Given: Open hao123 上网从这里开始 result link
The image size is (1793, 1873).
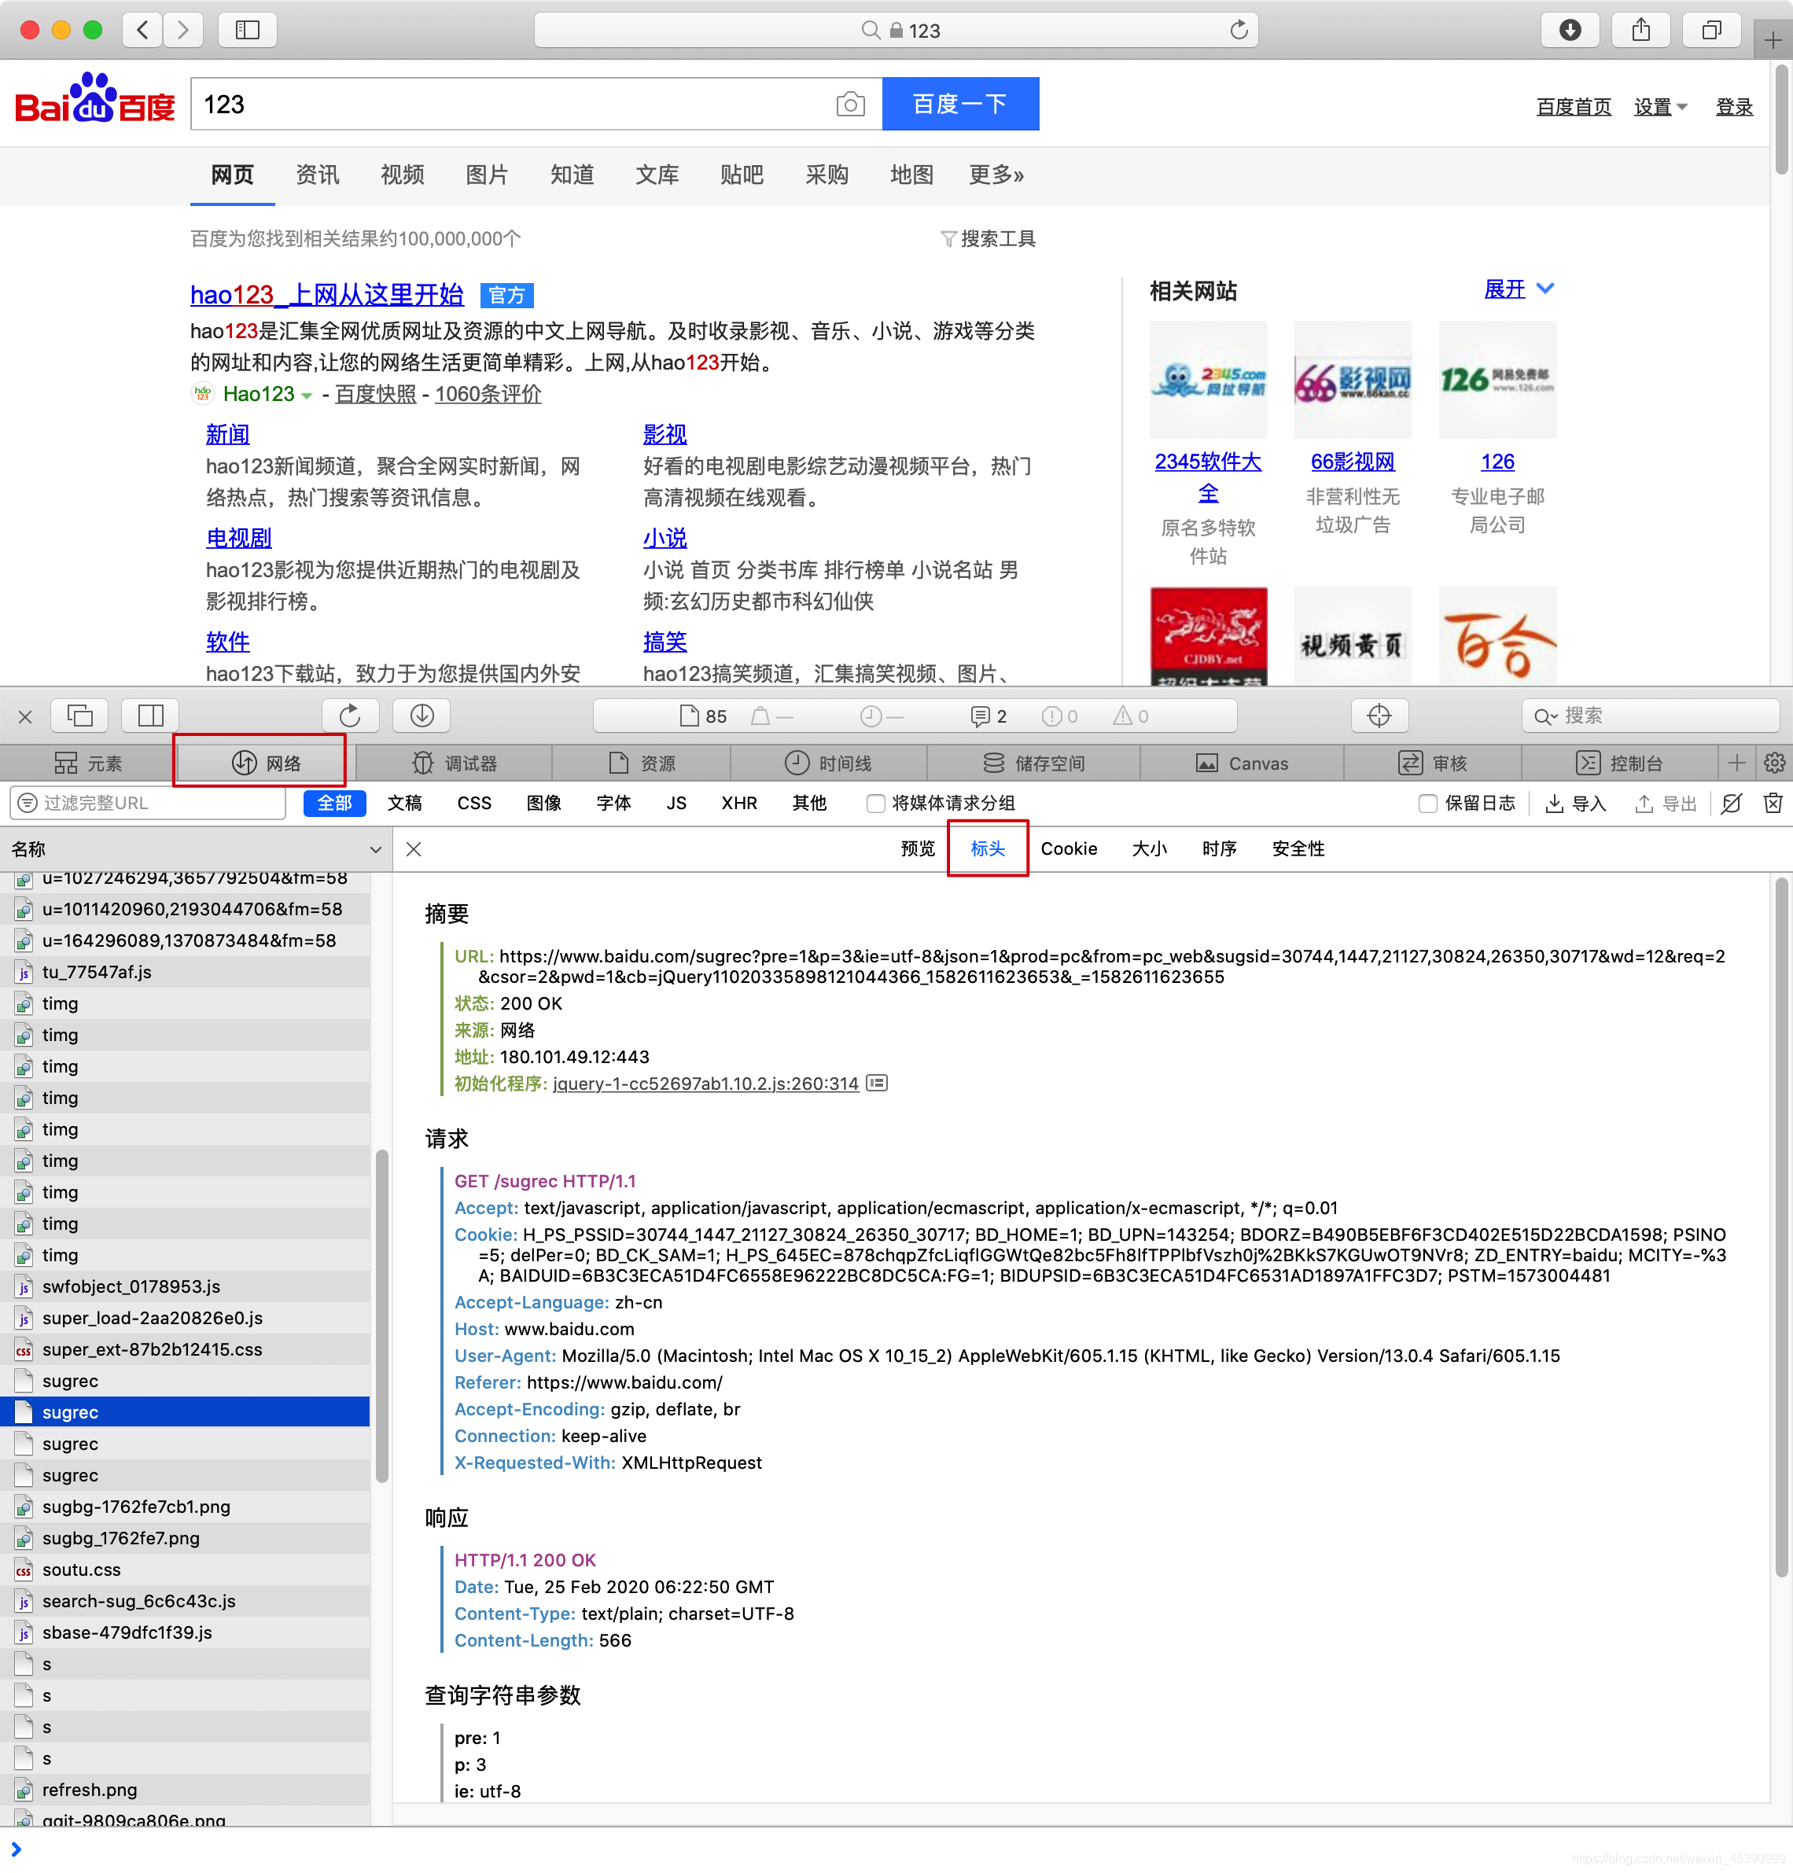Looking at the screenshot, I should point(326,294).
